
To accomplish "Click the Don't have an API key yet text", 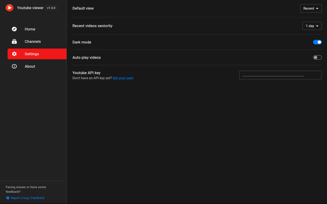I will [x=92, y=78].
